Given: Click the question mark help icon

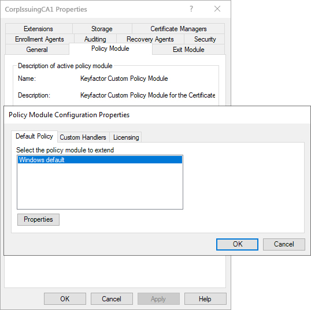Looking at the screenshot, I should pyautogui.click(x=191, y=9).
